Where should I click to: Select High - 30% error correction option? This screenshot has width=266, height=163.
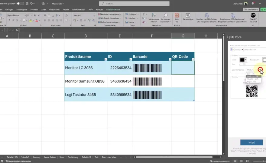coord(253,81)
